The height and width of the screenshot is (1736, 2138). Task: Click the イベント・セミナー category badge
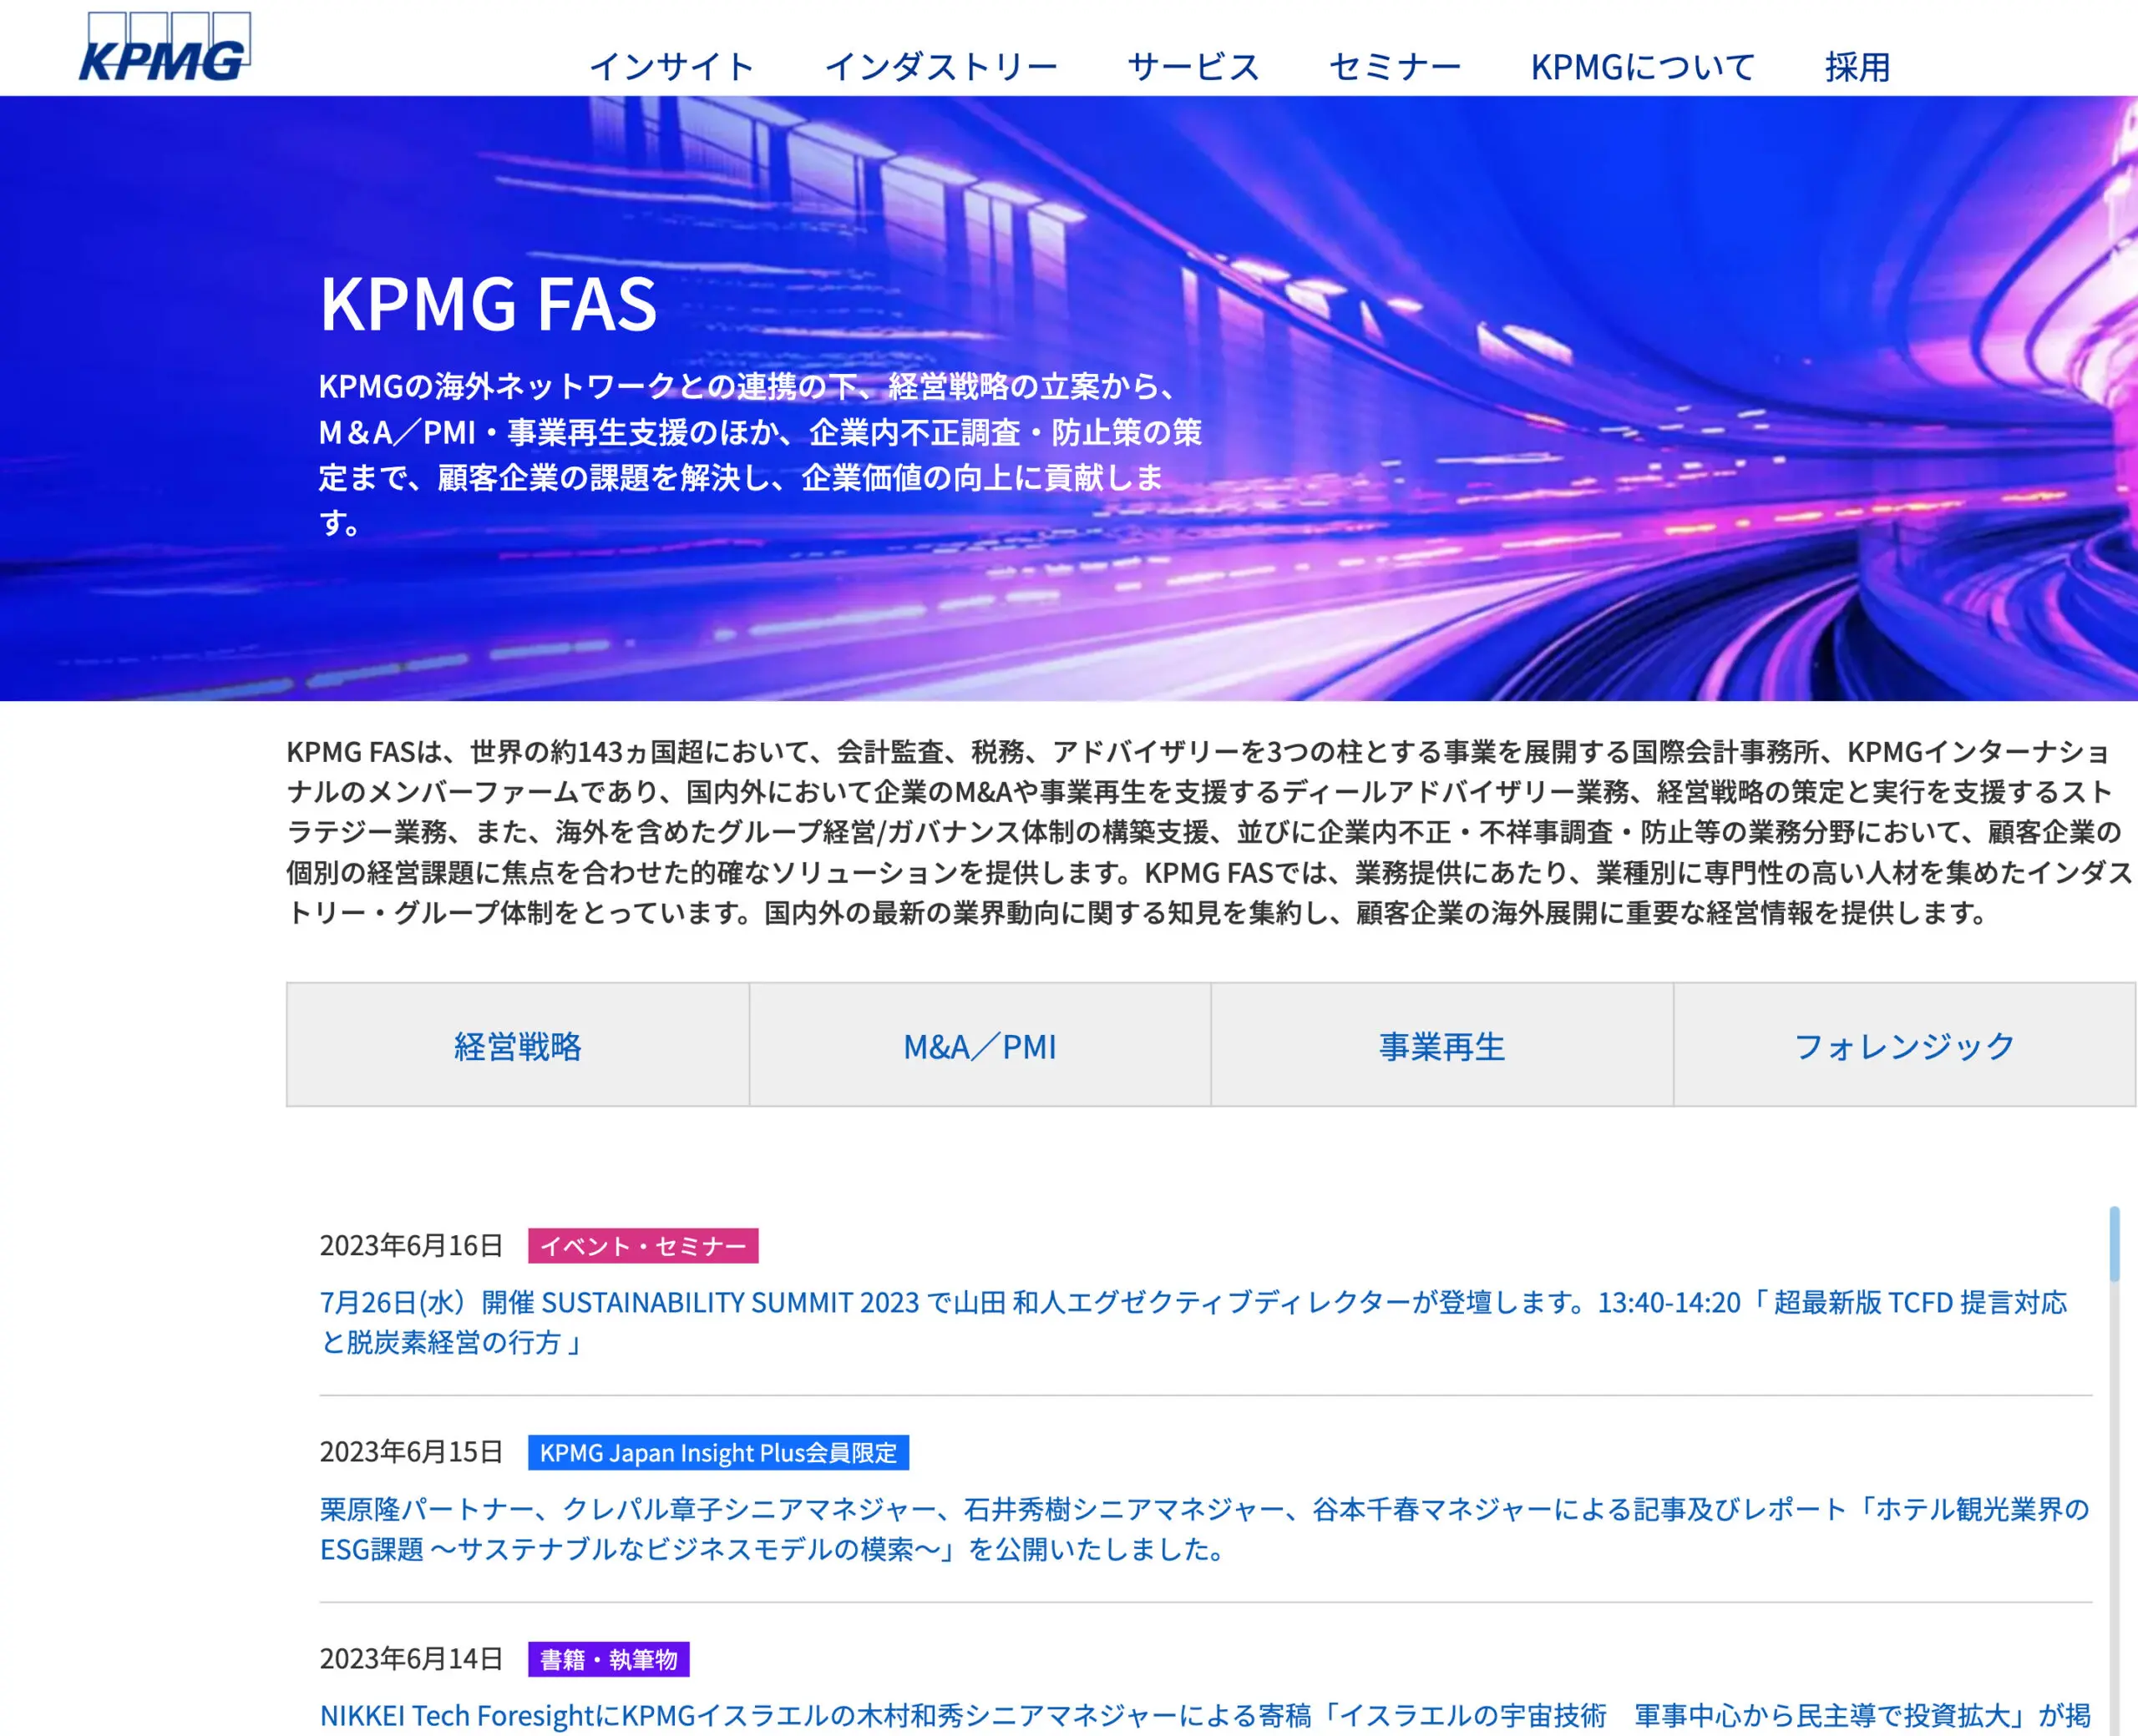click(x=644, y=1246)
